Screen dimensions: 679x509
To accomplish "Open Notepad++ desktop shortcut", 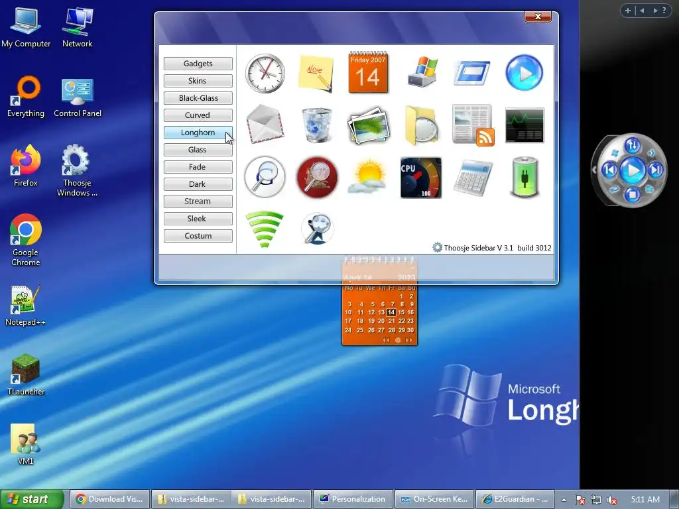I will coord(26,306).
